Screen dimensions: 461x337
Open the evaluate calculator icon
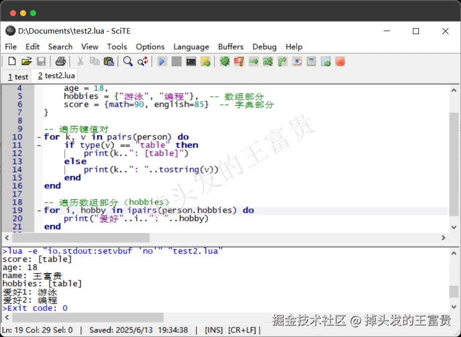tap(312, 61)
